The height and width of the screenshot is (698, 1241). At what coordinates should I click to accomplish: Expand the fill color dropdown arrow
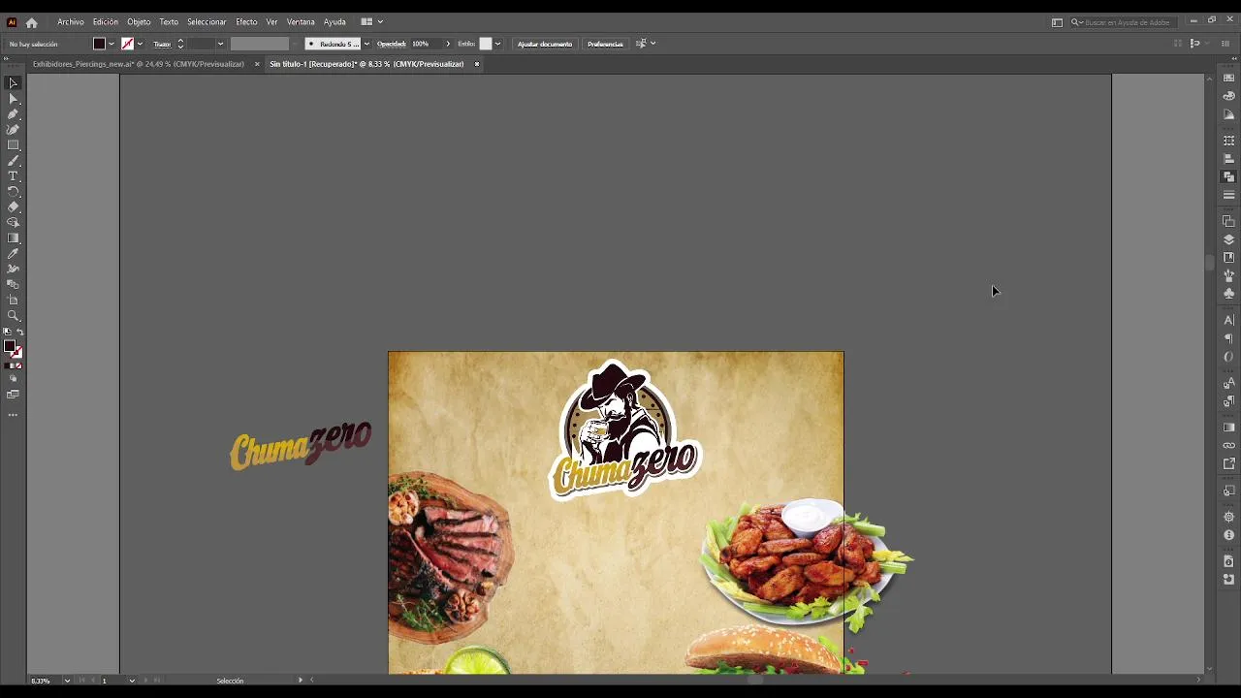pos(111,44)
